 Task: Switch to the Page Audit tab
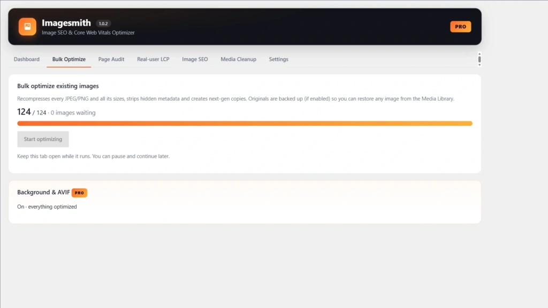tap(111, 59)
